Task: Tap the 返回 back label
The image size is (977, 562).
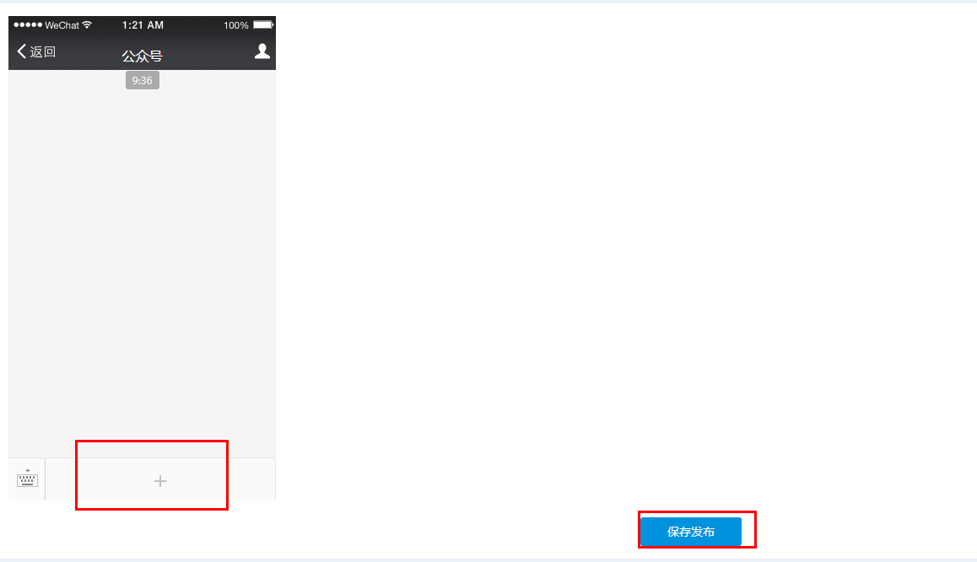Action: click(43, 51)
